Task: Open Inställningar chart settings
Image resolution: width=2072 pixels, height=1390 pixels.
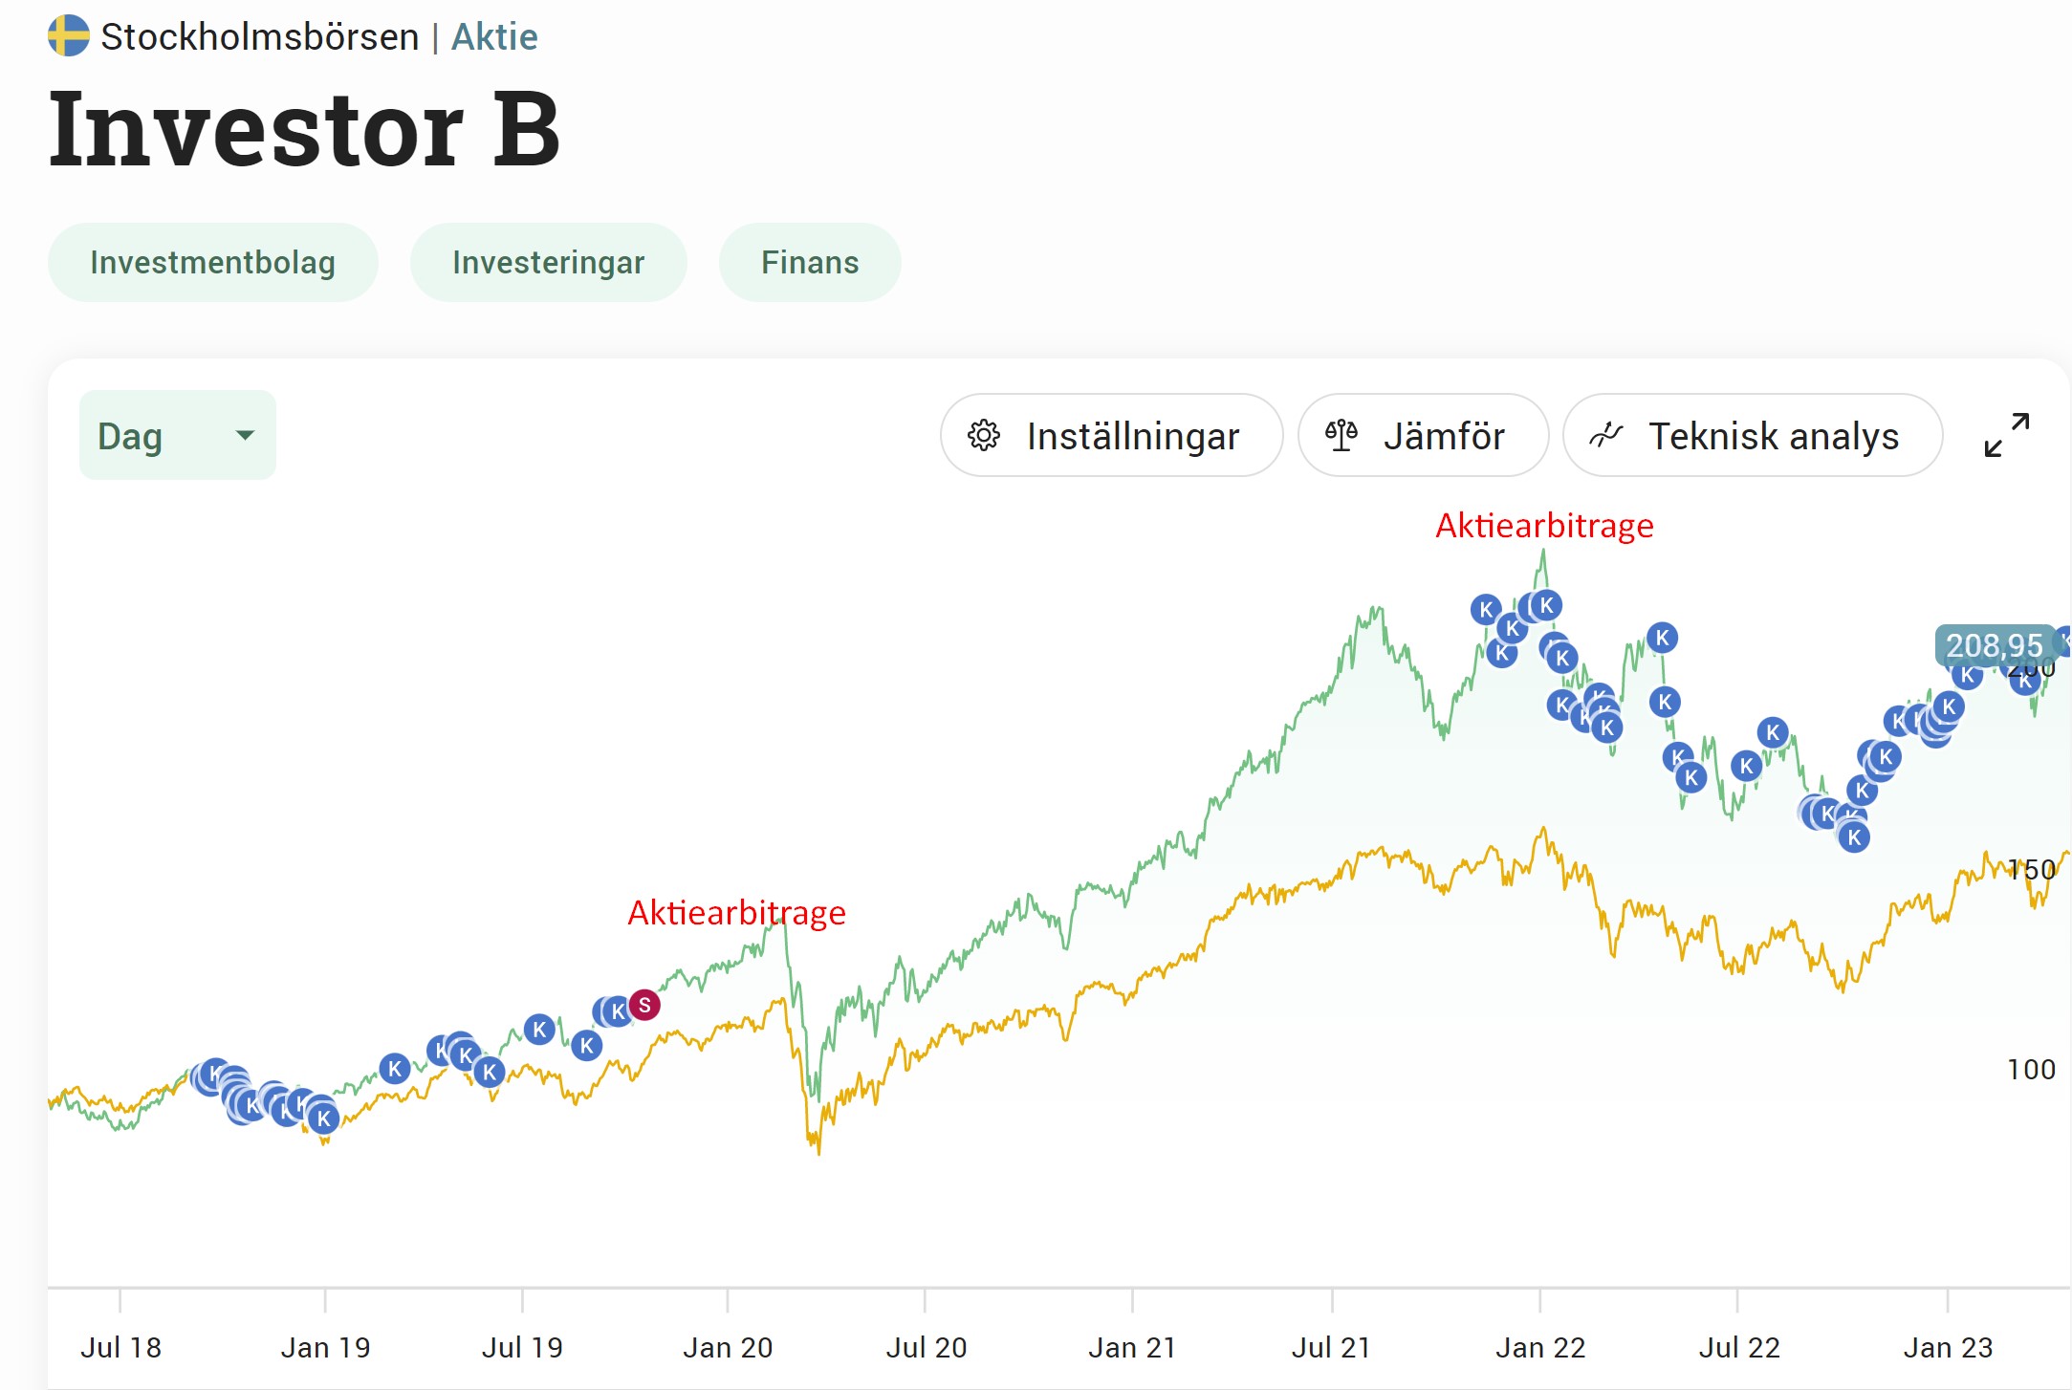Action: pyautogui.click(x=1111, y=436)
